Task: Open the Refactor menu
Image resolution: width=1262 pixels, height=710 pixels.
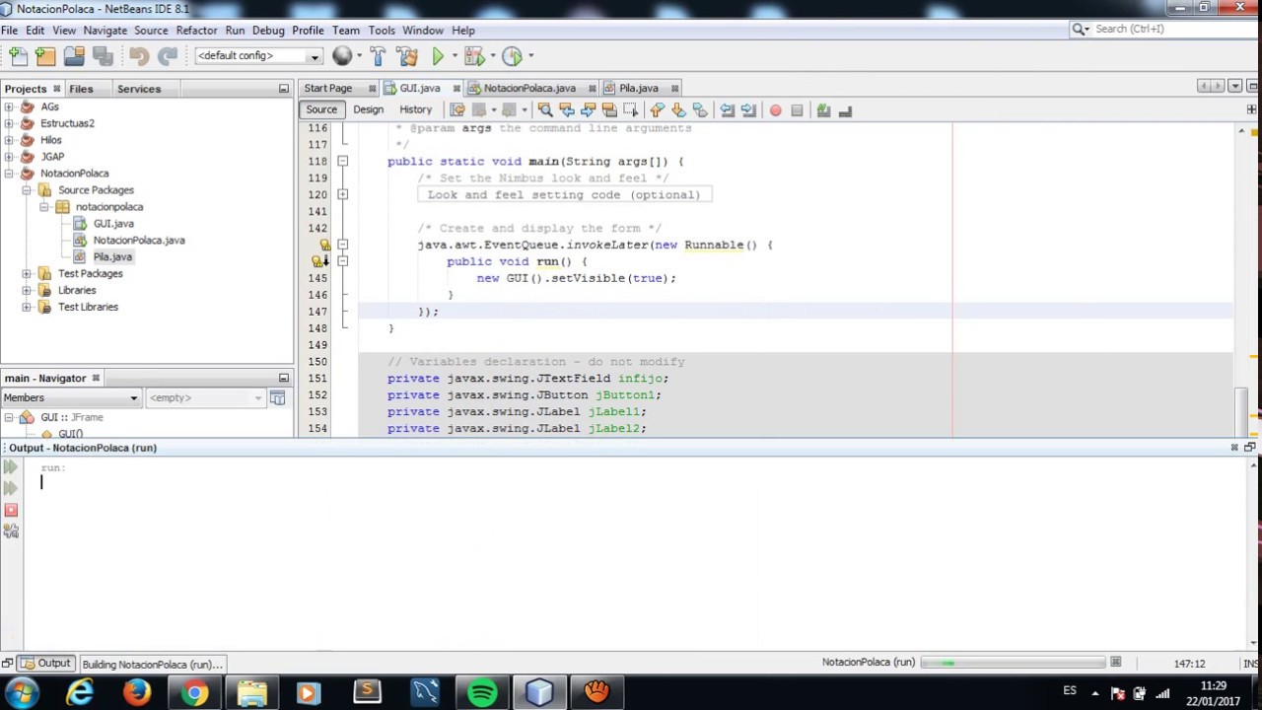Action: [x=196, y=31]
